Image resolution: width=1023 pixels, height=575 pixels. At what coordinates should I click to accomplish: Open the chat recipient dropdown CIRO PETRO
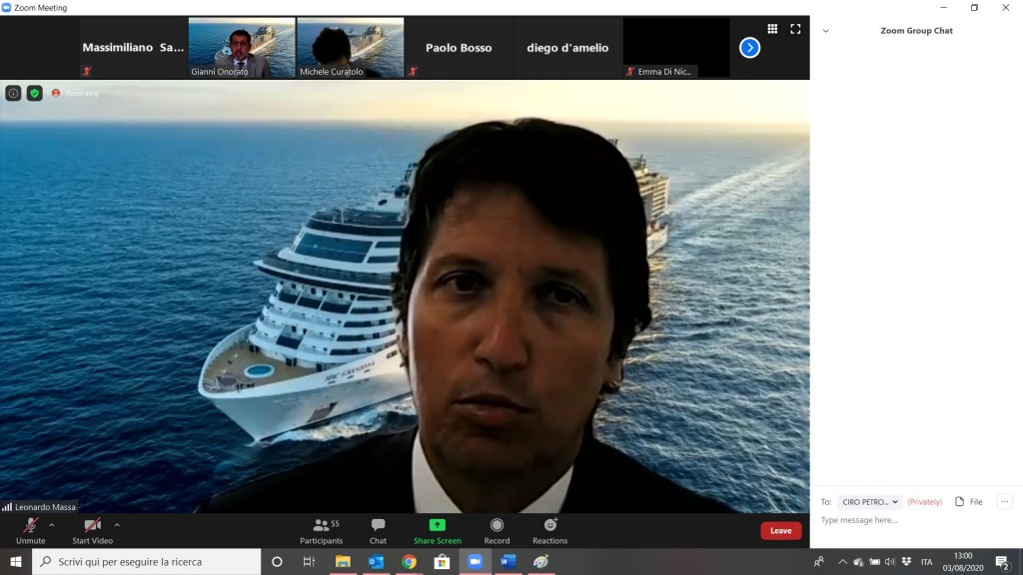(869, 502)
